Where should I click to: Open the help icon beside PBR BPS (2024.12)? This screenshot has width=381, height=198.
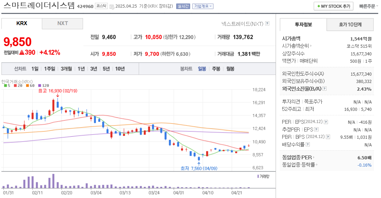328,137
